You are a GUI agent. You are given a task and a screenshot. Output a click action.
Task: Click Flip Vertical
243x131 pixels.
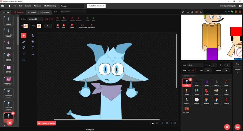(x=91, y=26)
